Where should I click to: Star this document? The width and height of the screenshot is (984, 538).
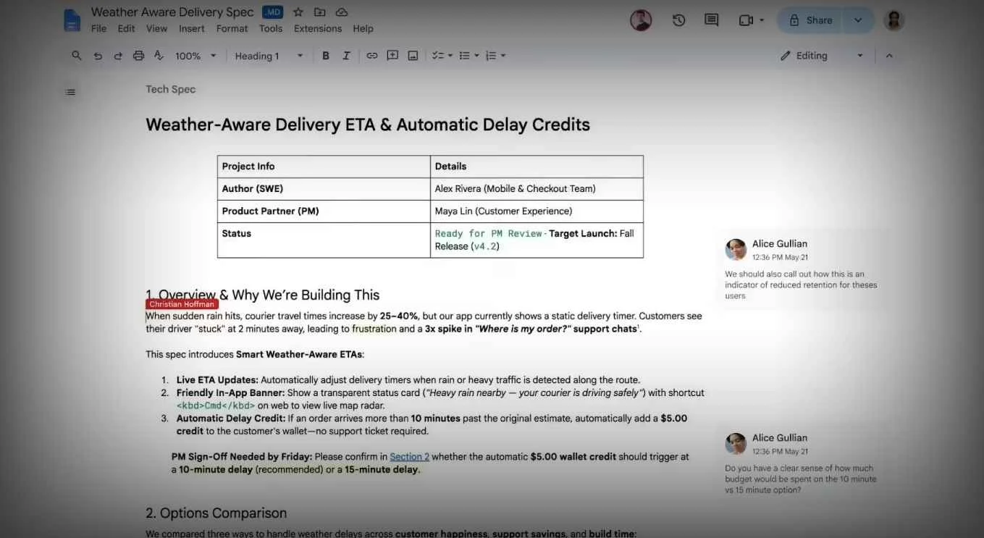point(298,12)
